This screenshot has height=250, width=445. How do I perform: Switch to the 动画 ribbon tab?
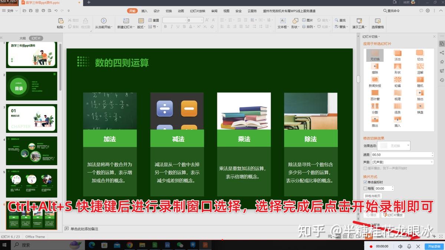coord(181,11)
